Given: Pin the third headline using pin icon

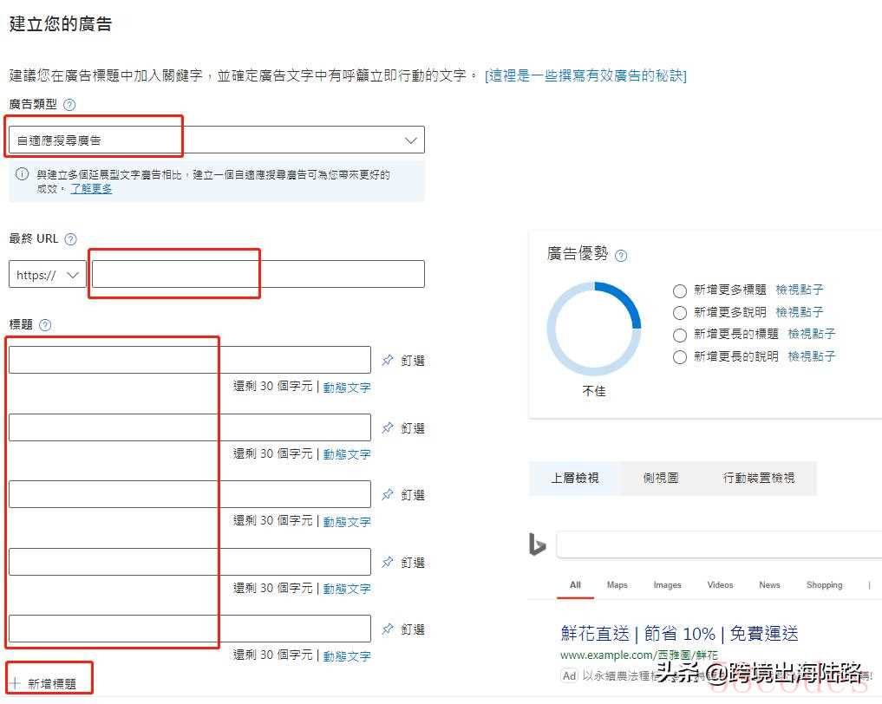Looking at the screenshot, I should [x=388, y=494].
